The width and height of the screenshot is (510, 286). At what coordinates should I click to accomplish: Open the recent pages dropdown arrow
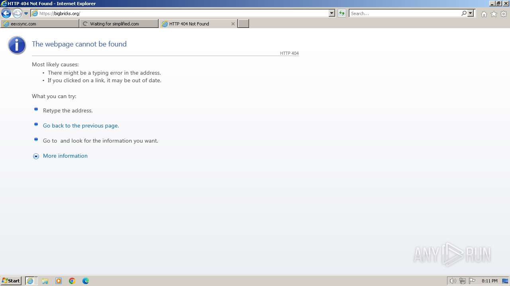point(26,14)
